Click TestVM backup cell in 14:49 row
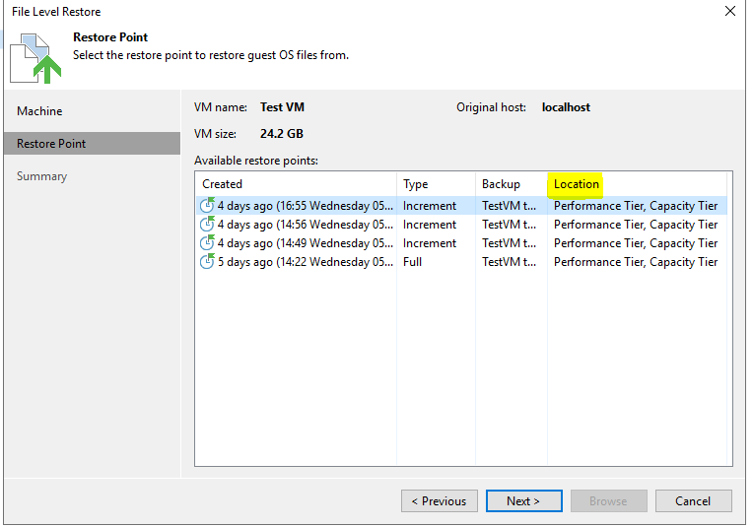The height and width of the screenshot is (527, 753). pos(509,243)
